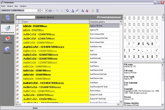Image resolution: width=165 pixels, height=110 pixels.
Task: Sort by the Текст column header
Action: (x=56, y=22)
